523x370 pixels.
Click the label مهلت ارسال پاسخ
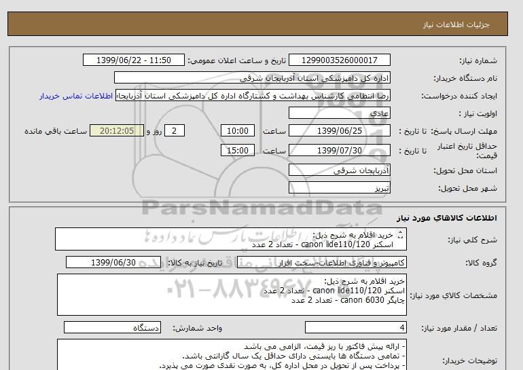pyautogui.click(x=464, y=131)
